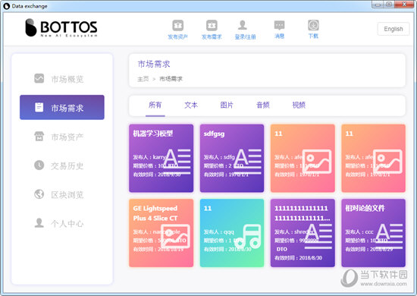Screen dimensions: 417x296
Task: Switch to the 文本 tab
Action: pyautogui.click(x=191, y=105)
